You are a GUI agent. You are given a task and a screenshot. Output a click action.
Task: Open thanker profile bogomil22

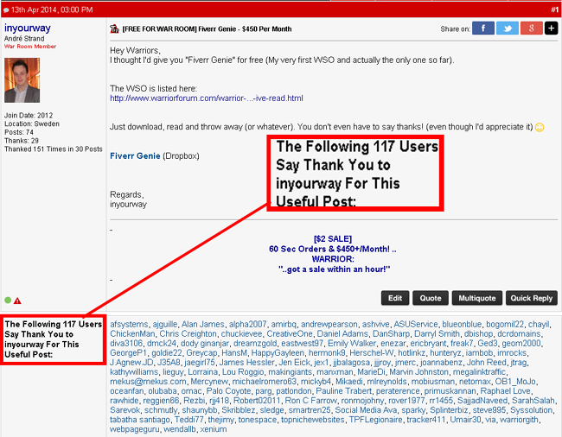click(505, 324)
